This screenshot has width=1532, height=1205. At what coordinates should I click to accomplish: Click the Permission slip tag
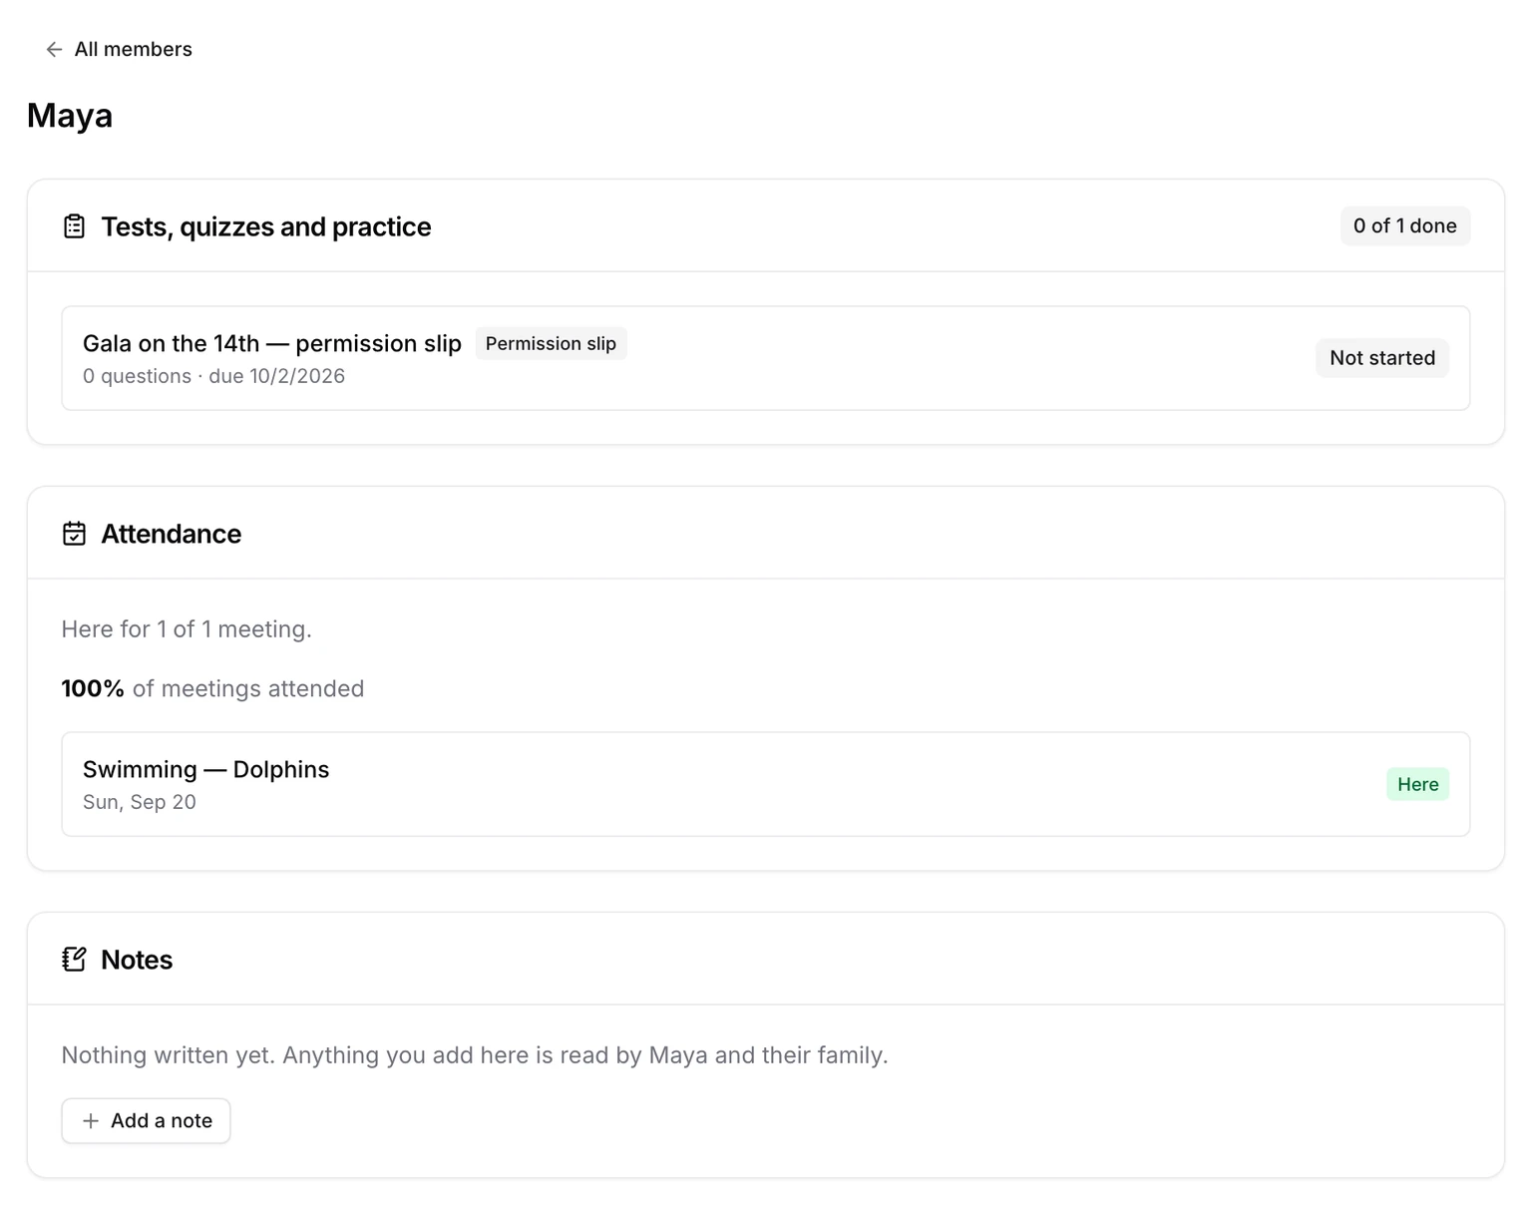[551, 343]
